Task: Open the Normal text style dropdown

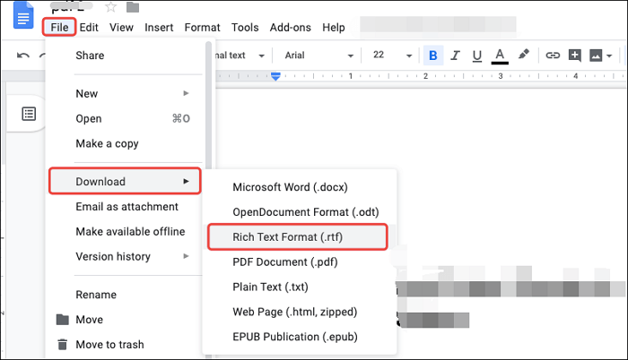Action: pyautogui.click(x=241, y=56)
